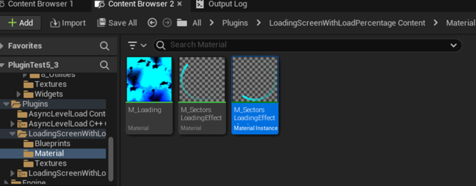Open the filters dropdown icon

pos(137,45)
